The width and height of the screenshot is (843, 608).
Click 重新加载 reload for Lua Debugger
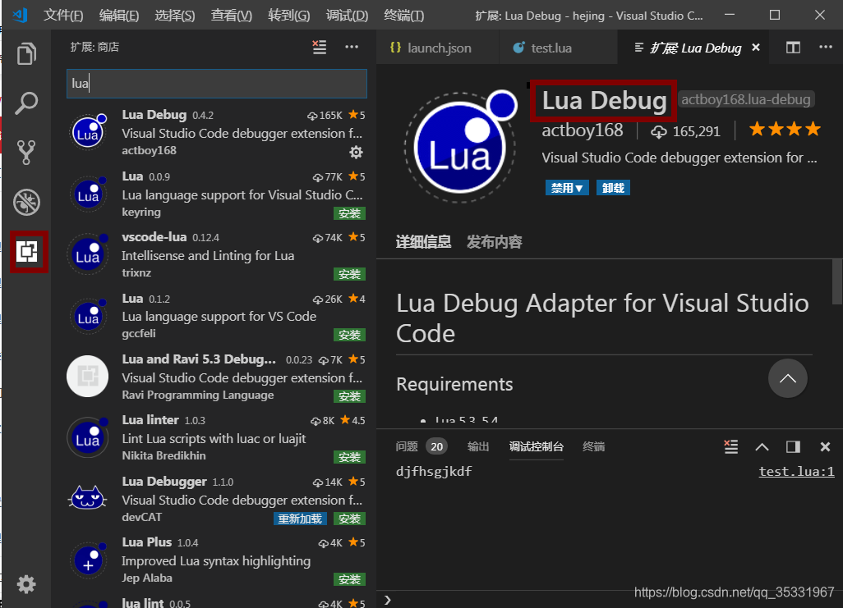tap(300, 519)
